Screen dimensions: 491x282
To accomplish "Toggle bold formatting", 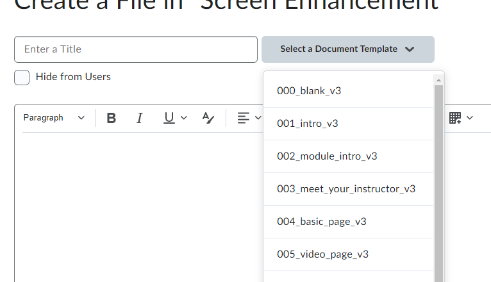I will [112, 118].
